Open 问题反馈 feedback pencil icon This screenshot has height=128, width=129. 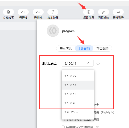[104, 12]
